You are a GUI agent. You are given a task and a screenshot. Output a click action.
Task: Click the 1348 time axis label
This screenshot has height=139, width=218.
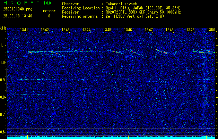click(169, 30)
